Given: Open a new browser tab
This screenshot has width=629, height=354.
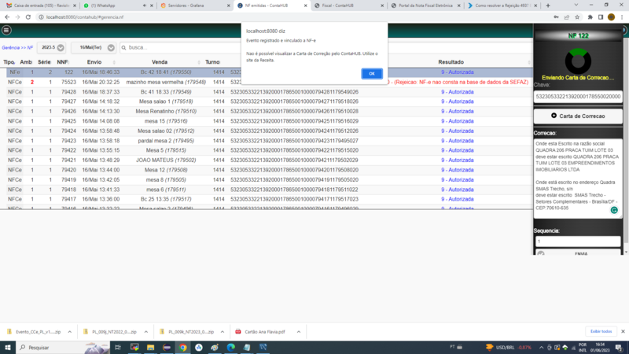Looking at the screenshot, I should [x=548, y=6].
